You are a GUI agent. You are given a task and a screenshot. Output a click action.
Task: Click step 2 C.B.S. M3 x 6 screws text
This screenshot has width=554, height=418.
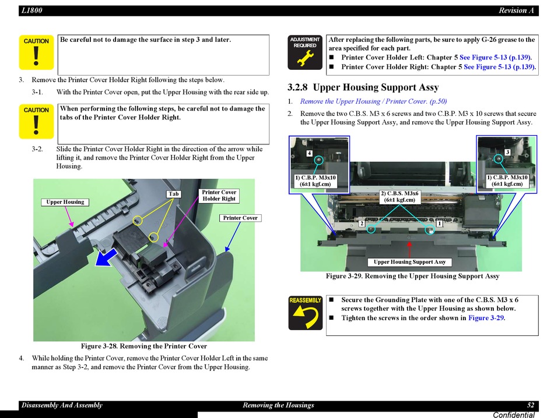click(x=418, y=118)
